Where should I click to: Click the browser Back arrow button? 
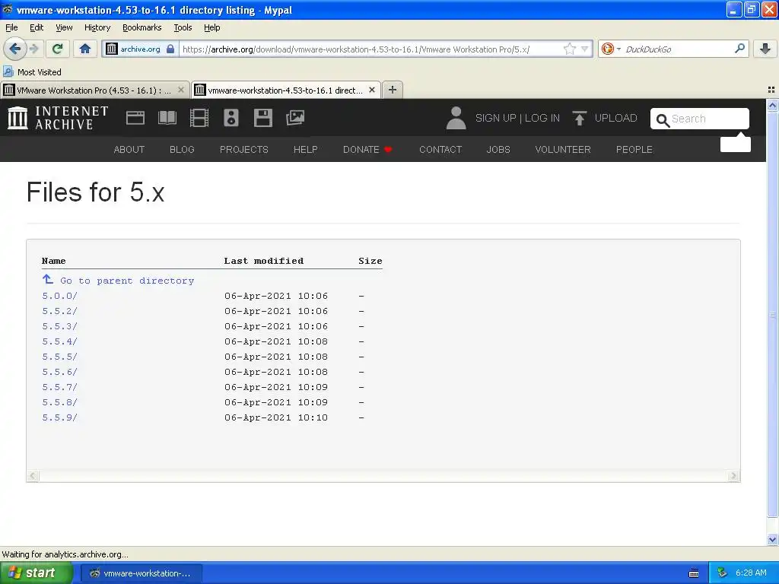click(15, 49)
